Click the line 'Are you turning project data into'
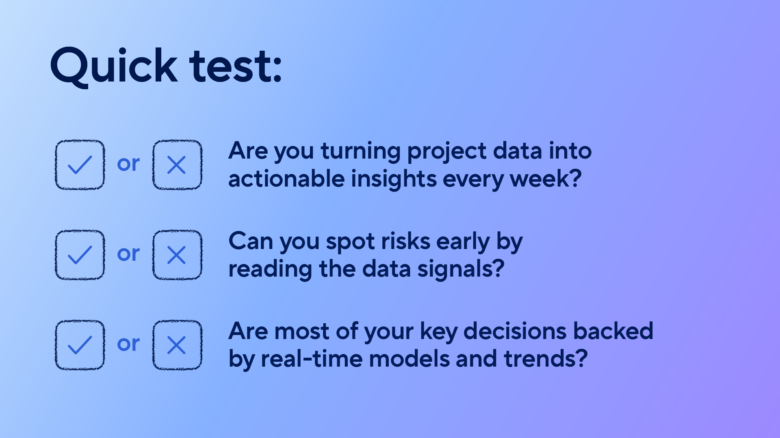780x438 pixels. 409,151
